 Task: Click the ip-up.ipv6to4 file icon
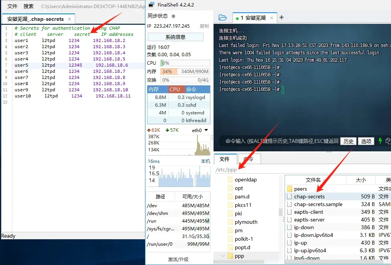(x=289, y=250)
